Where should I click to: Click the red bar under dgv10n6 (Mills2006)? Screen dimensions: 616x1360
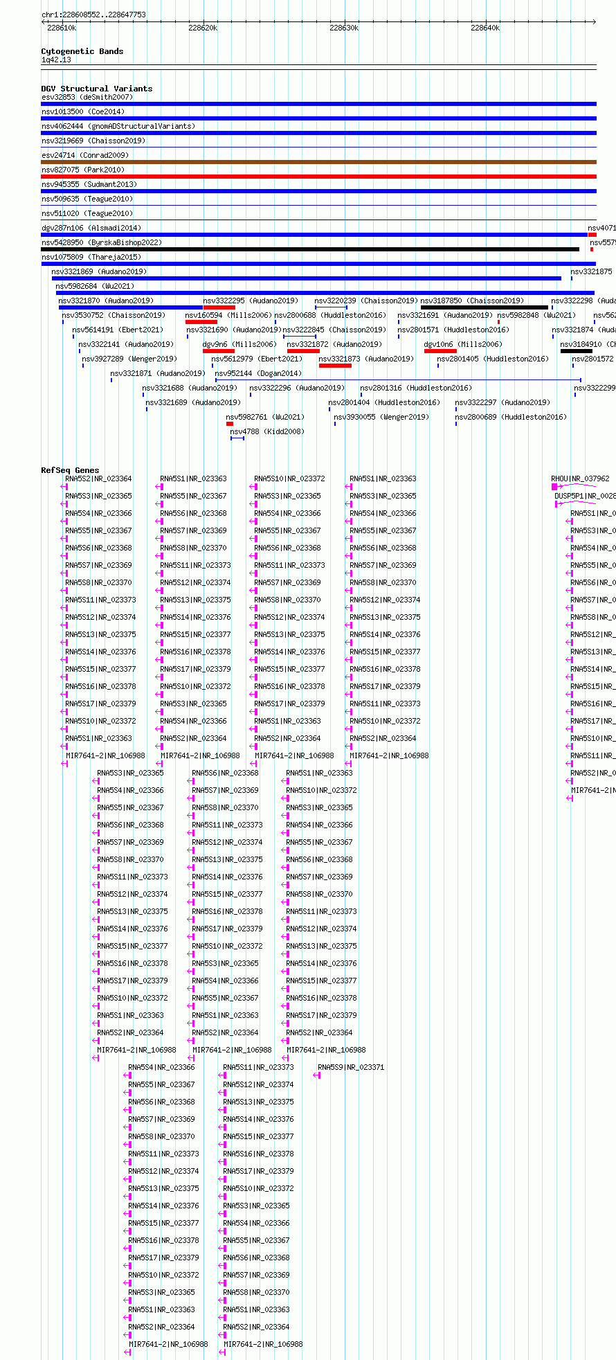[x=440, y=351]
